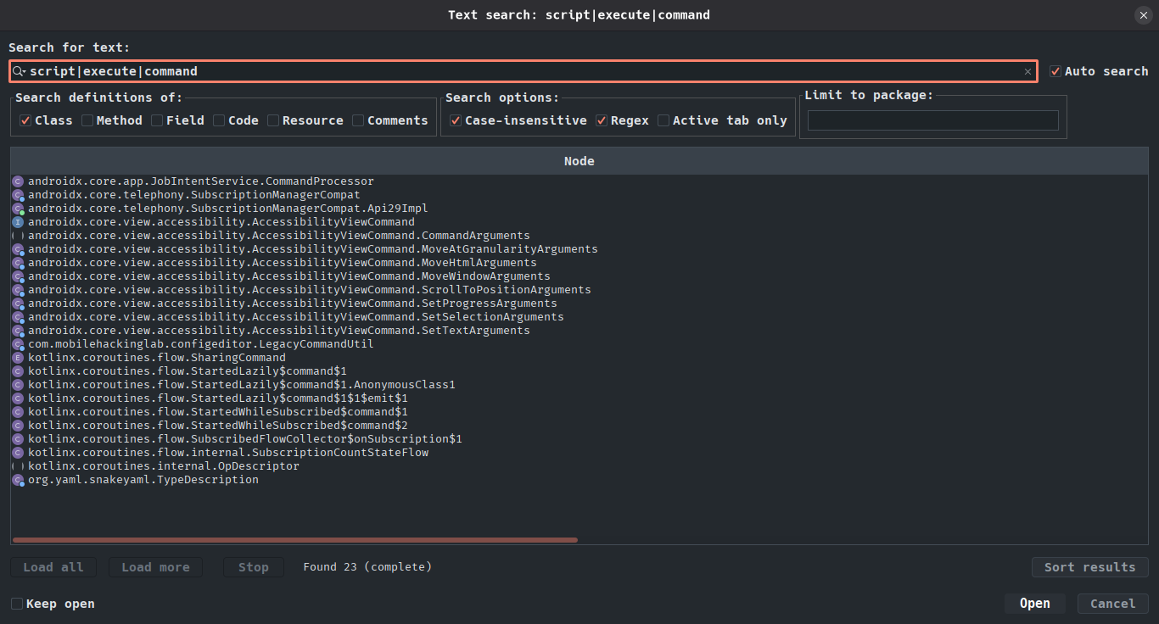1159x624 pixels.
Task: Click the Open button
Action: (x=1034, y=604)
